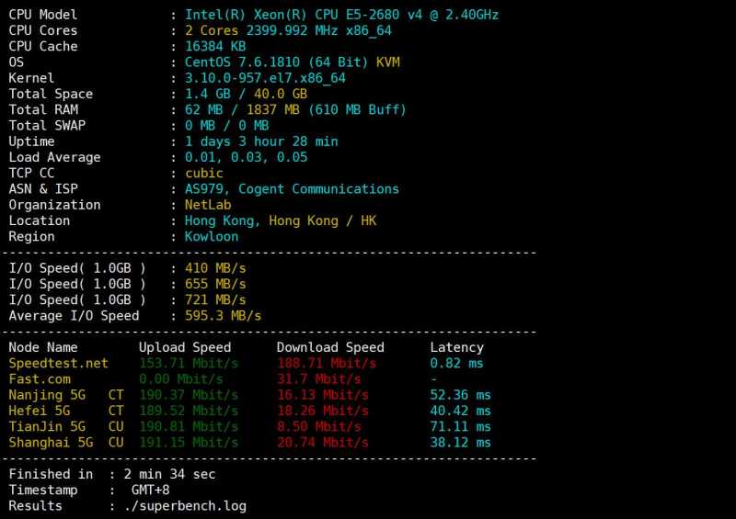736x519 pixels.
Task: Click the Shanghai 5G download speed 20.74
Action: pos(322,442)
